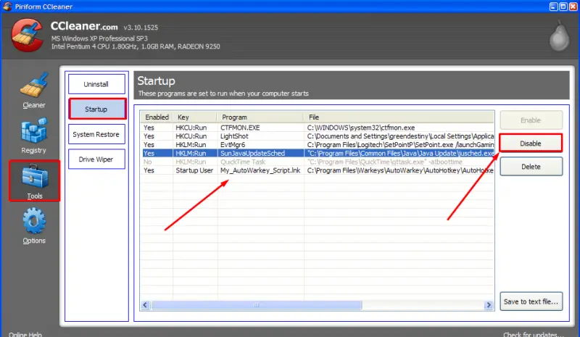Click the title bar CCleaner icon

7,7
